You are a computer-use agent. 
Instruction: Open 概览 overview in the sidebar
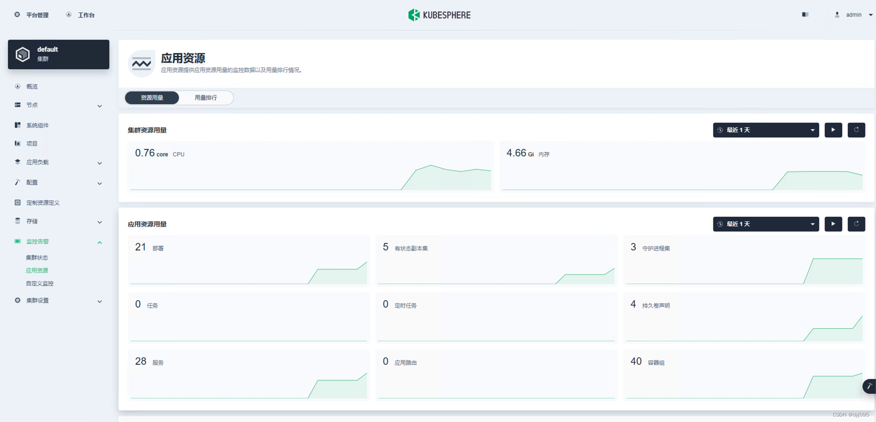click(x=32, y=86)
